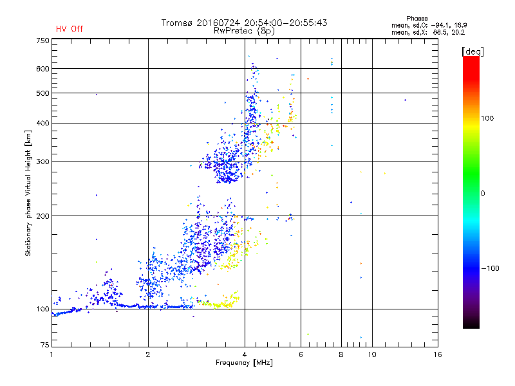Click the x-axis label '1'
Image resolution: width=515 pixels, height=386 pixels.
[51, 354]
